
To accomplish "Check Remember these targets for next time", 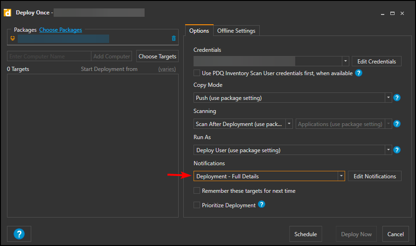I will (x=197, y=190).
